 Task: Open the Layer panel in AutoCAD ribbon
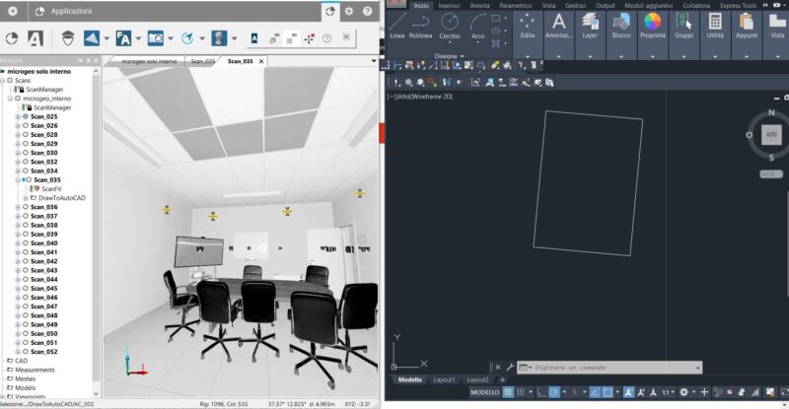(x=590, y=27)
